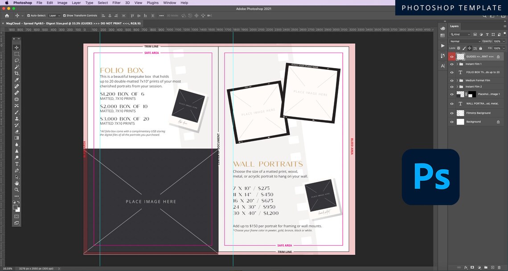The height and width of the screenshot is (271, 508).
Task: Open the Swatches panel icon
Action: [x=442, y=35]
